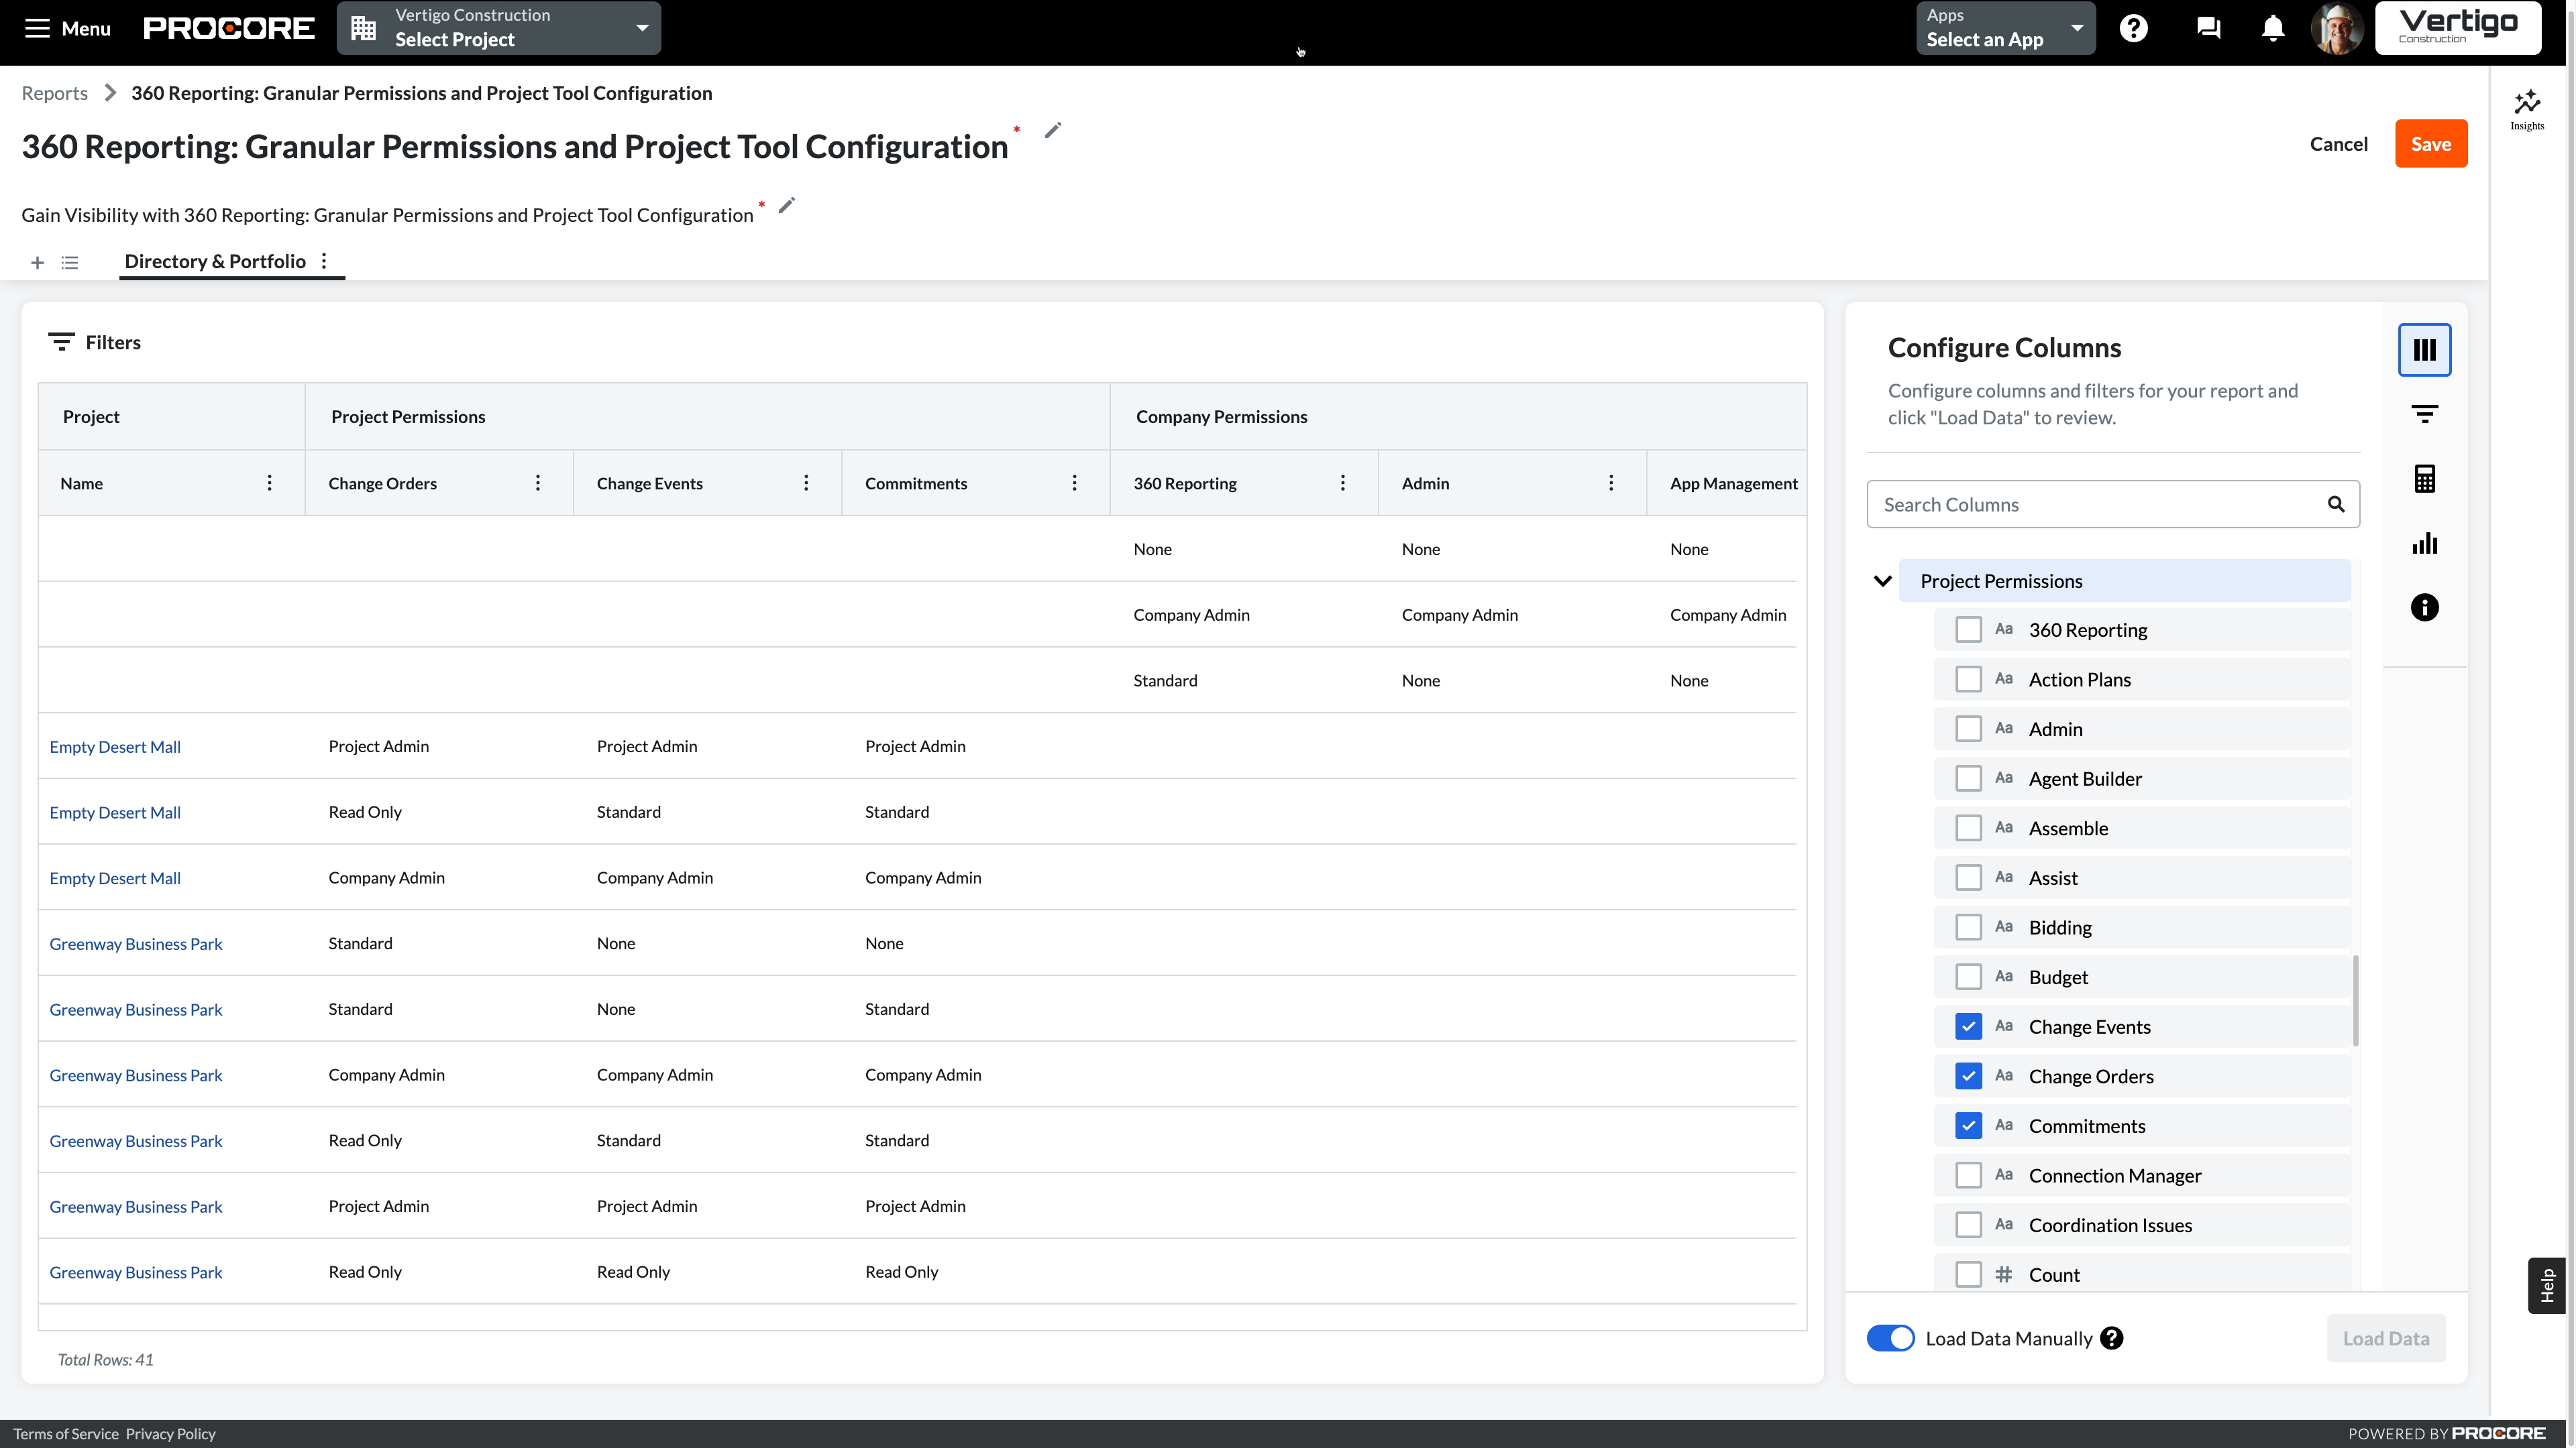Open the Configure Columns panel icon
2576x1448 pixels.
2424,350
